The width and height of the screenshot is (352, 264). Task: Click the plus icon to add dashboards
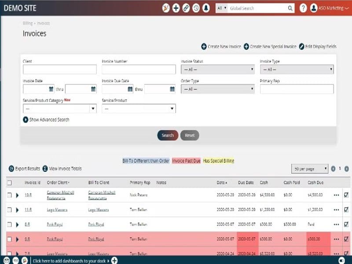point(114,260)
